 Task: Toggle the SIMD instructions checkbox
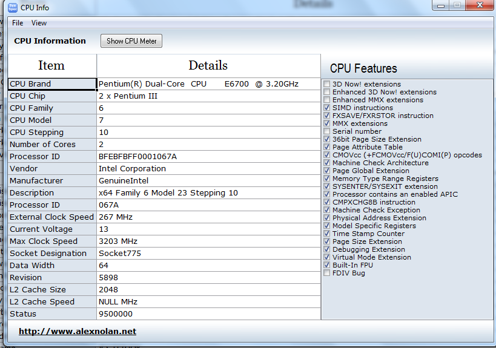327,108
